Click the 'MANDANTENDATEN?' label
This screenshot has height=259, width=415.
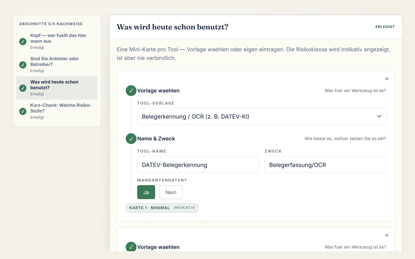point(162,180)
